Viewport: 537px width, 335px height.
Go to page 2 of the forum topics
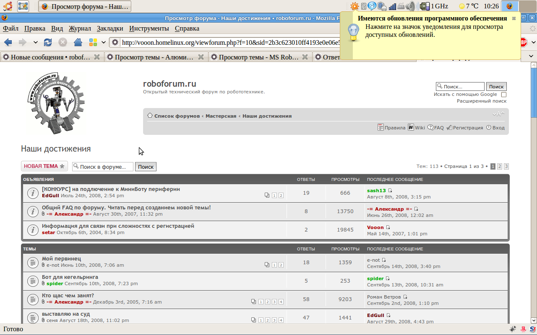click(x=500, y=166)
